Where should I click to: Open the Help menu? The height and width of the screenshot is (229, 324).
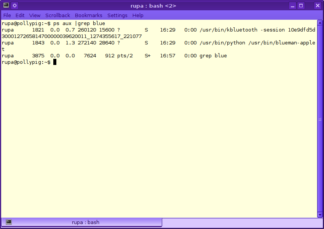[x=138, y=16]
